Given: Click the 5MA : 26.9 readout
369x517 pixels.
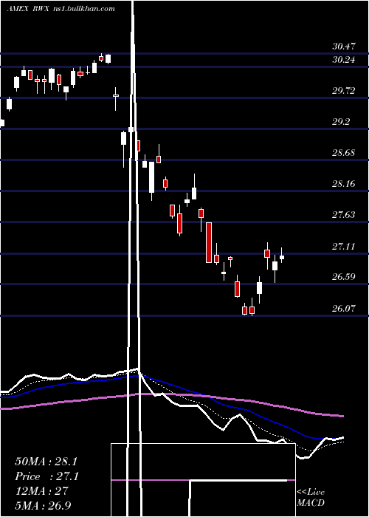Looking at the screenshot, I should (43, 505).
